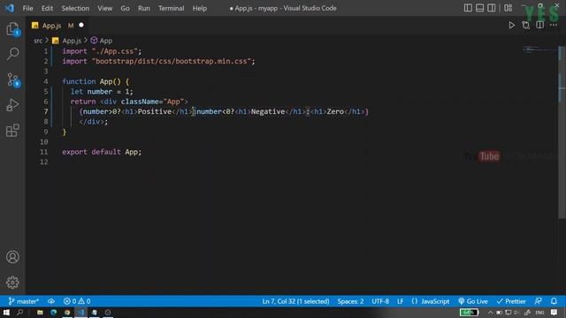Click line number 7 in gutter
Viewport: 566px width, 318px height.
(45, 111)
